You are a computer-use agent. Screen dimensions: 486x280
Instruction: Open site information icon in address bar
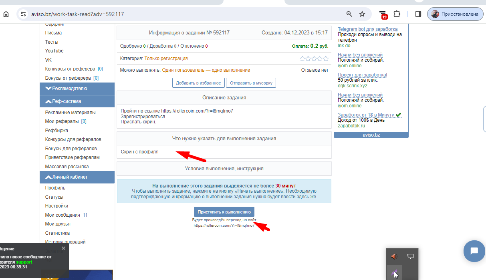[23, 14]
